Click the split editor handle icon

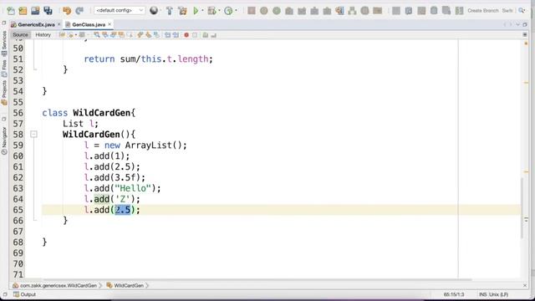(x=525, y=35)
